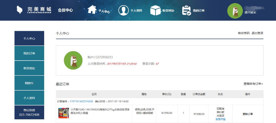Viewport: 276px width, 123px height.
Task: Click the 宝贝 column header
Action: (x=94, y=94)
